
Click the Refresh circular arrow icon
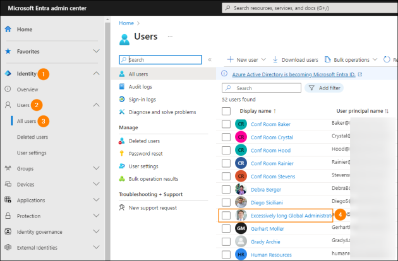click(387, 59)
